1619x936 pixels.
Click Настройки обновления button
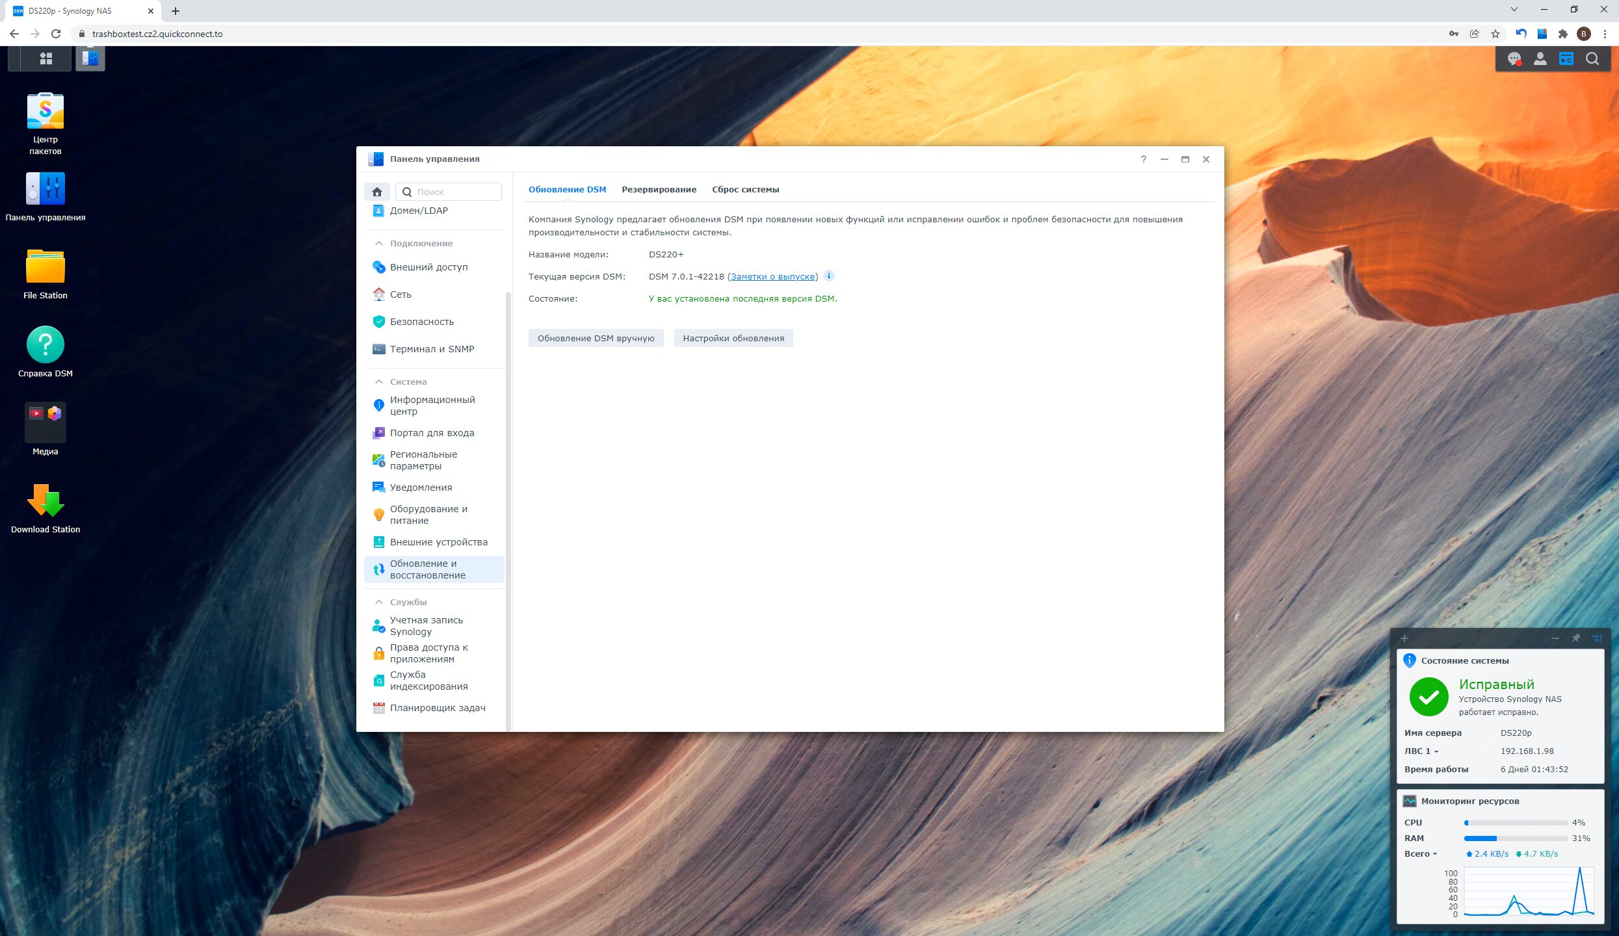(x=733, y=338)
